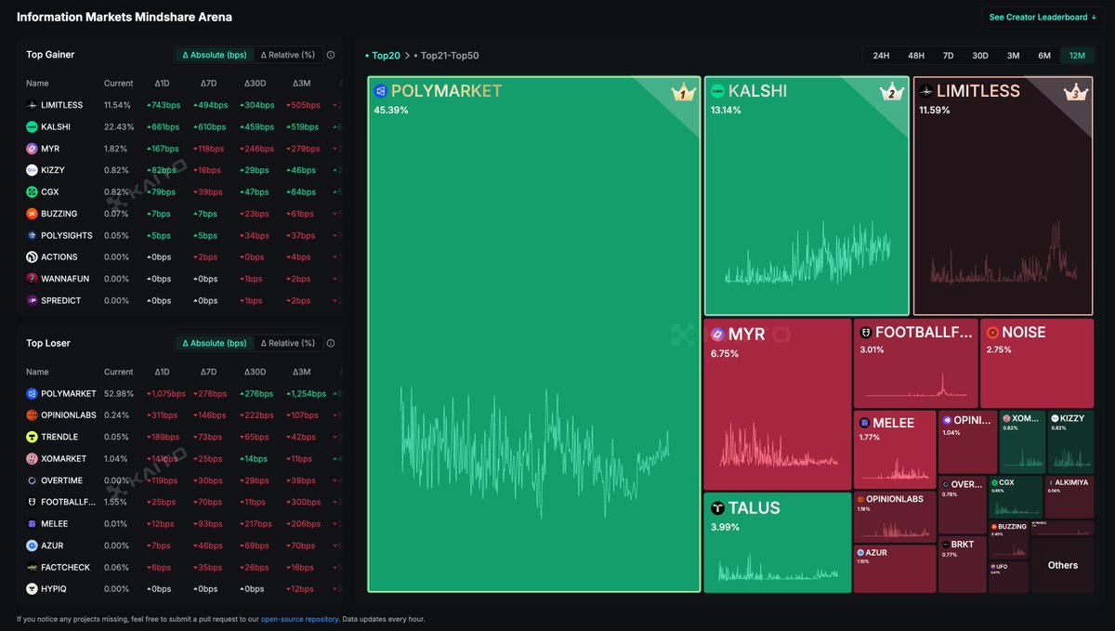Open the Noise treemap tile
Viewport: 1115px width, 631px height.
click(x=1037, y=363)
